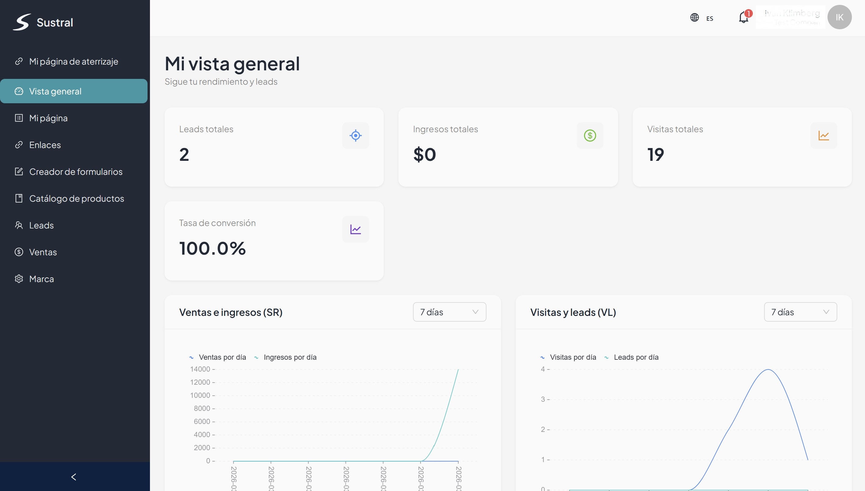Open Ventas section

tap(73, 252)
